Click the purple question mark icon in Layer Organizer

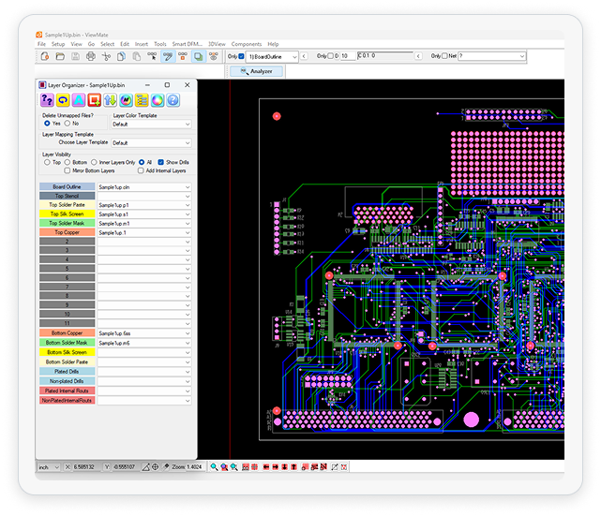48,99
